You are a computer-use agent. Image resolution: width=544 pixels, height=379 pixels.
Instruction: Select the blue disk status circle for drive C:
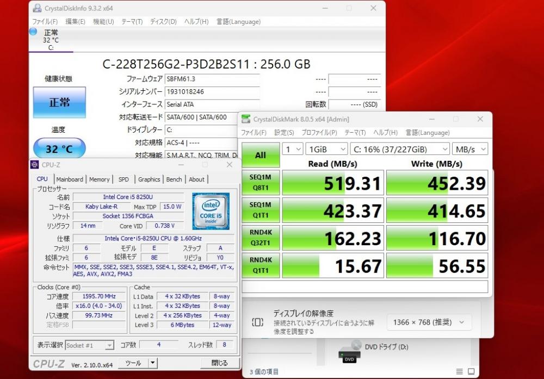coord(33,32)
